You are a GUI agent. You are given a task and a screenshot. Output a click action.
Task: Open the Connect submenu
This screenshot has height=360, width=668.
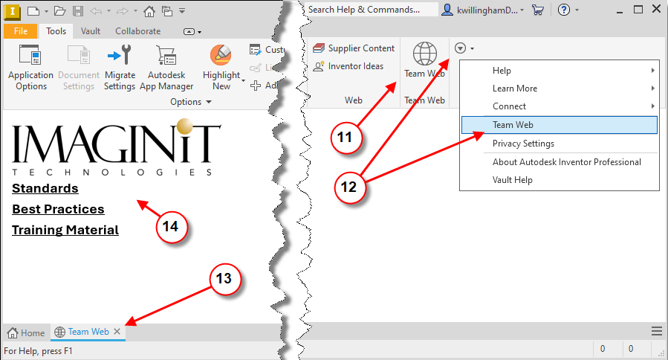point(560,106)
